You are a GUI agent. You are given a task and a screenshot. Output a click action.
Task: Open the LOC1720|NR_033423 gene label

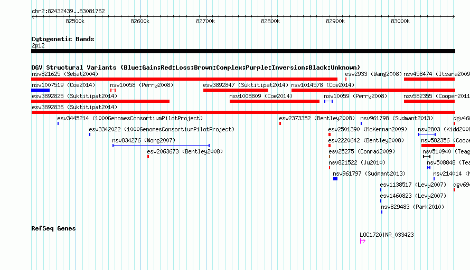coord(387,235)
